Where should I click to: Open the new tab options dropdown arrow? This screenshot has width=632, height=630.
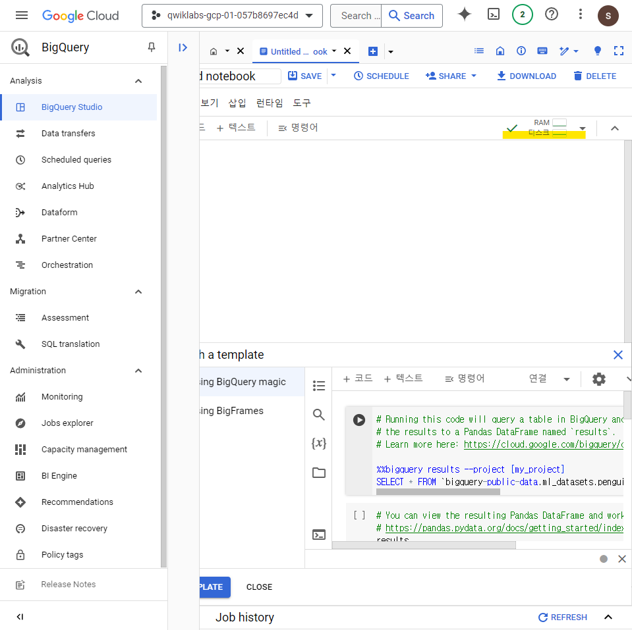click(x=391, y=51)
